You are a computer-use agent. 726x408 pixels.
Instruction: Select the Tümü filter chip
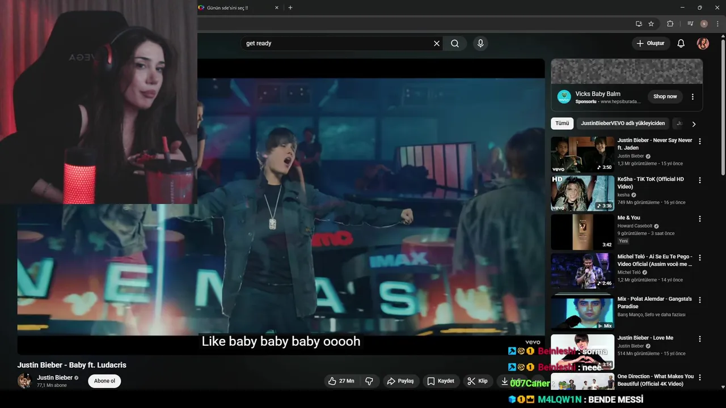pos(562,123)
